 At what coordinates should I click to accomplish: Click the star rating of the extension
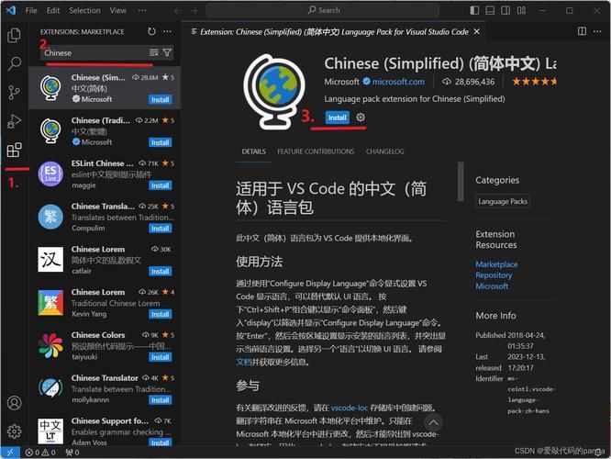click(x=534, y=82)
